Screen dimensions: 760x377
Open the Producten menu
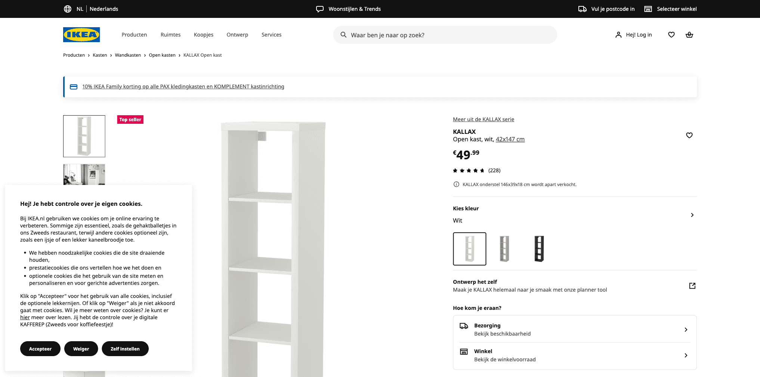(x=134, y=35)
